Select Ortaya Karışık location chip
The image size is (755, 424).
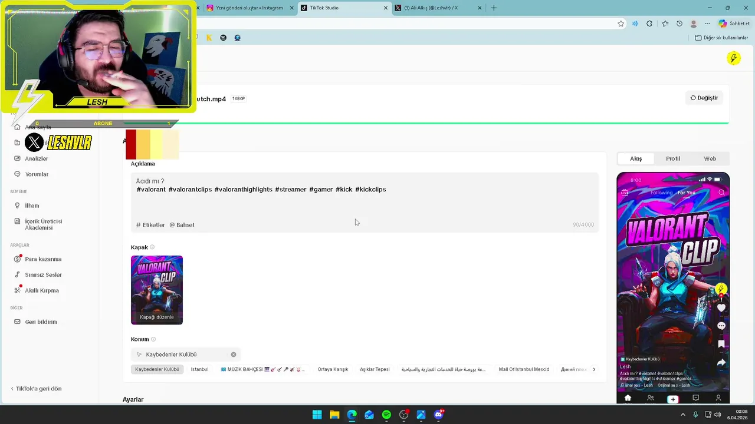point(333,369)
